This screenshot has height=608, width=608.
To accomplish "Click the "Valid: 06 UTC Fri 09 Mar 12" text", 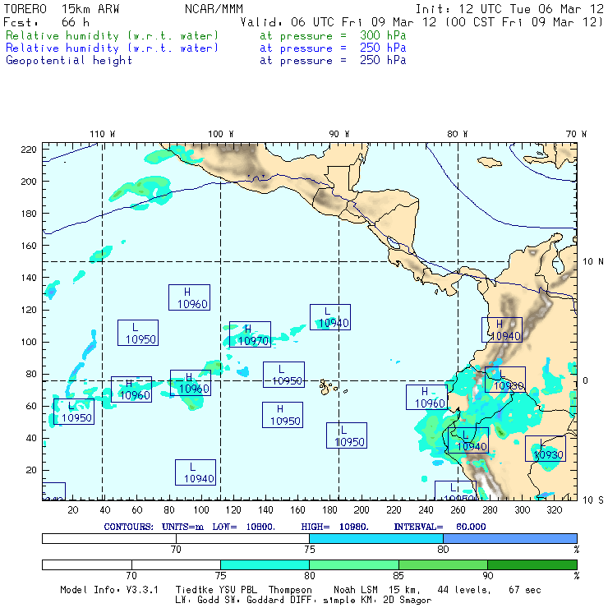I will (339, 21).
